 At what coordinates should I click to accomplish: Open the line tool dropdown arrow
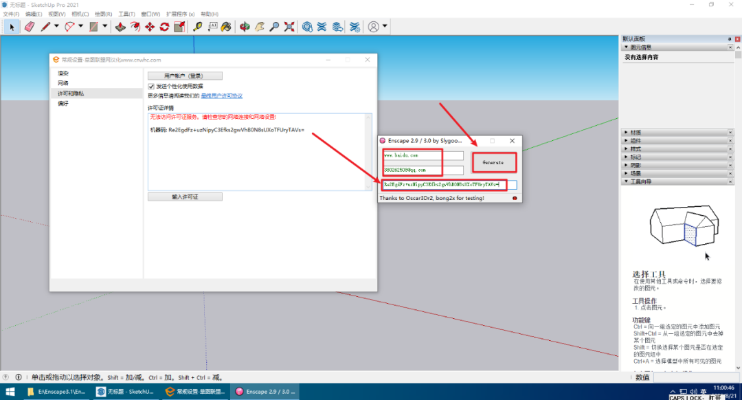pyautogui.click(x=56, y=27)
